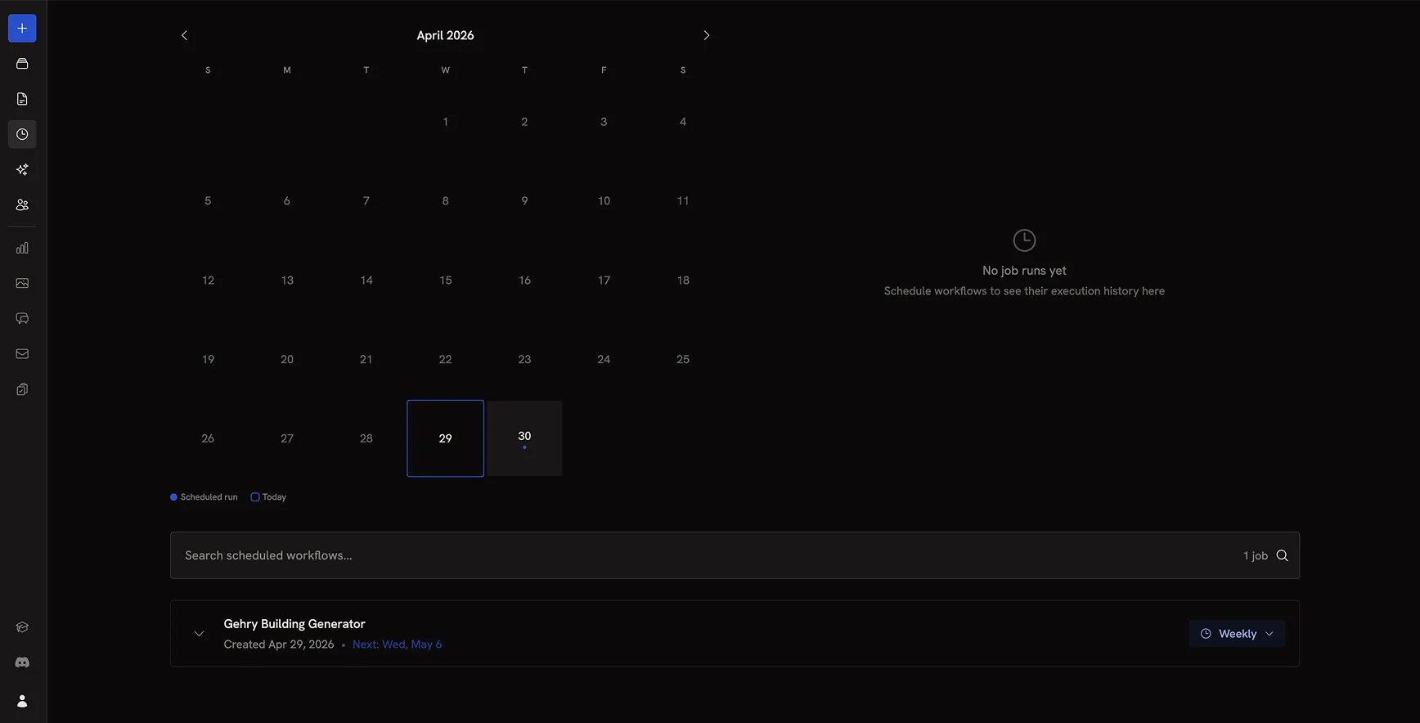Select April 20 on the calendar
Screen dimensions: 1420x723
[287, 359]
